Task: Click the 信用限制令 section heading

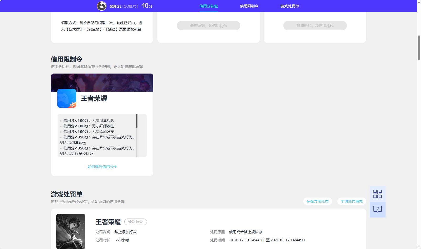Action: [x=66, y=59]
